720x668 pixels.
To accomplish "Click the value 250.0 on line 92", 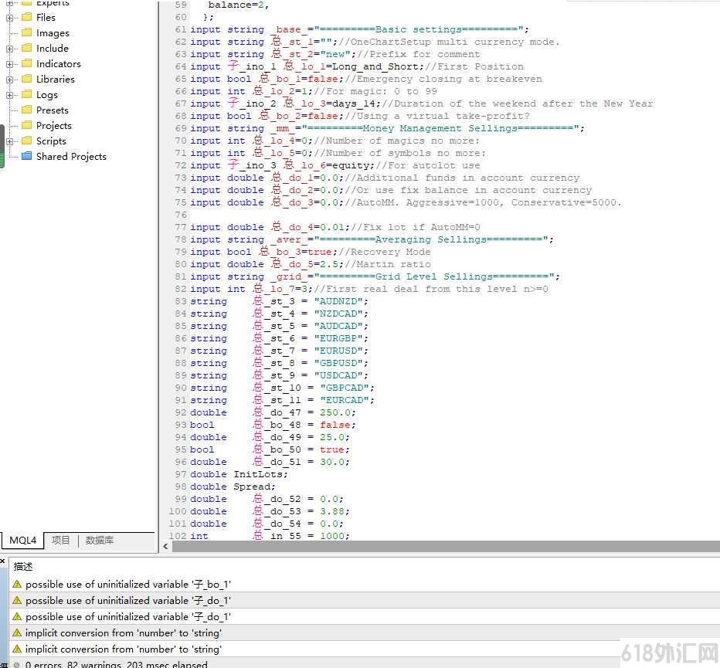I will point(335,412).
